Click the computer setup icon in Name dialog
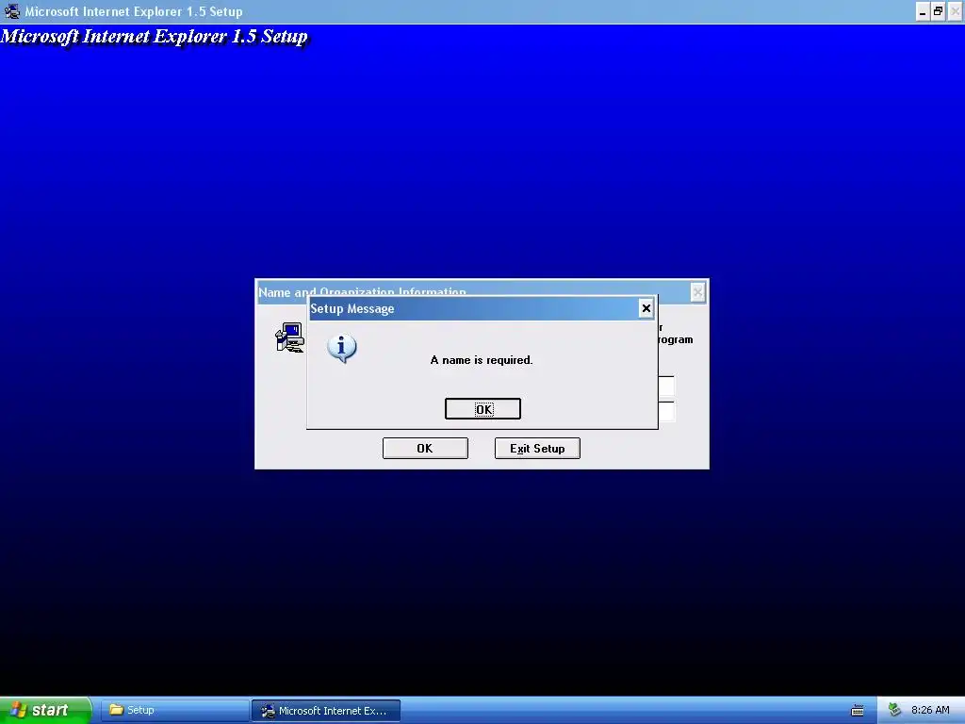The height and width of the screenshot is (724, 965). tap(289, 337)
